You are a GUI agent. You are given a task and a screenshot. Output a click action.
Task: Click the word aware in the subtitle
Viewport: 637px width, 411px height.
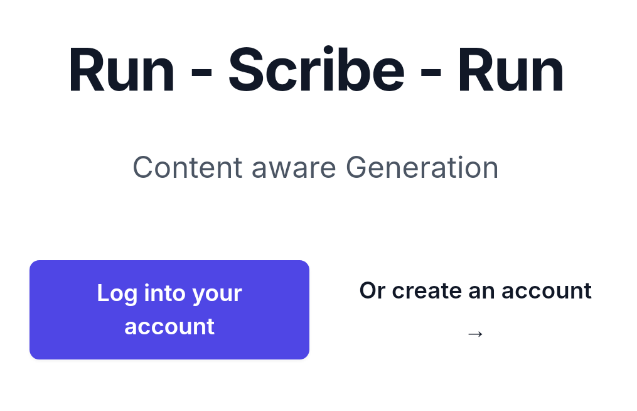click(x=294, y=170)
